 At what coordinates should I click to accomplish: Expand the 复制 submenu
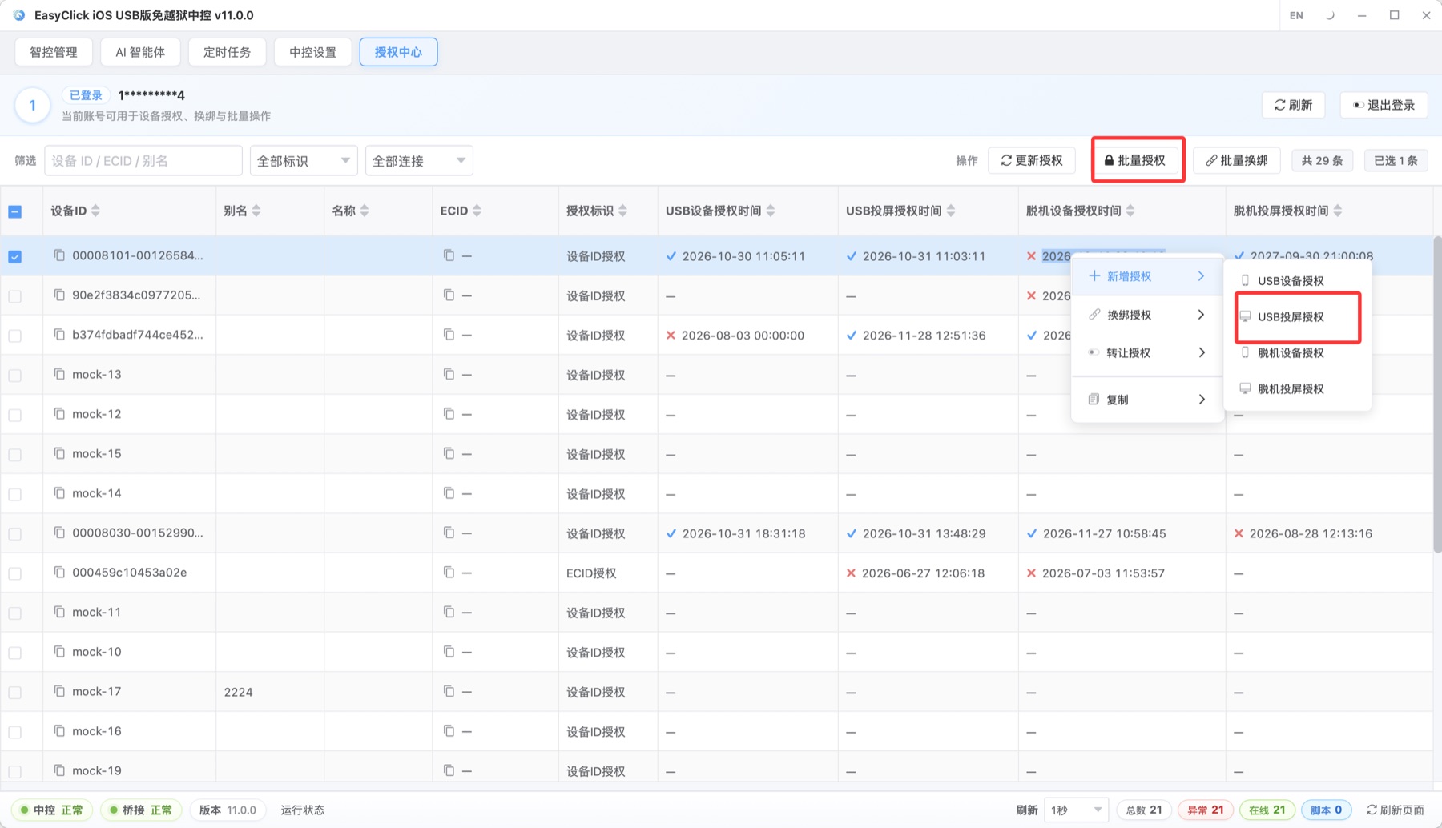pyautogui.click(x=1146, y=399)
